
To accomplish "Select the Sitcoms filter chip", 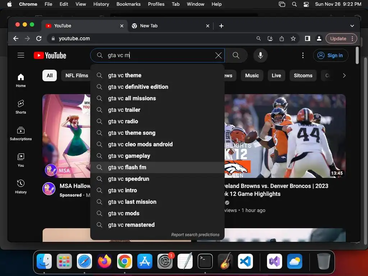I will coord(303,75).
